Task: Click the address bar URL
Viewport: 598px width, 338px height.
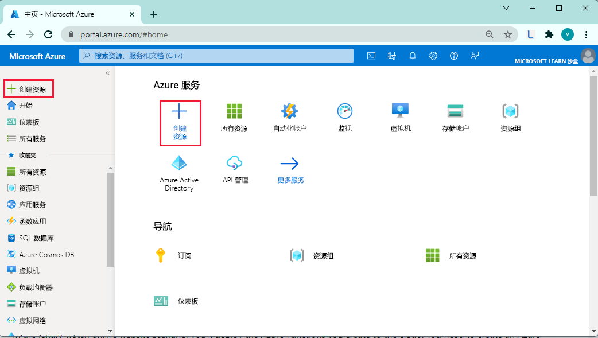Action: click(123, 34)
